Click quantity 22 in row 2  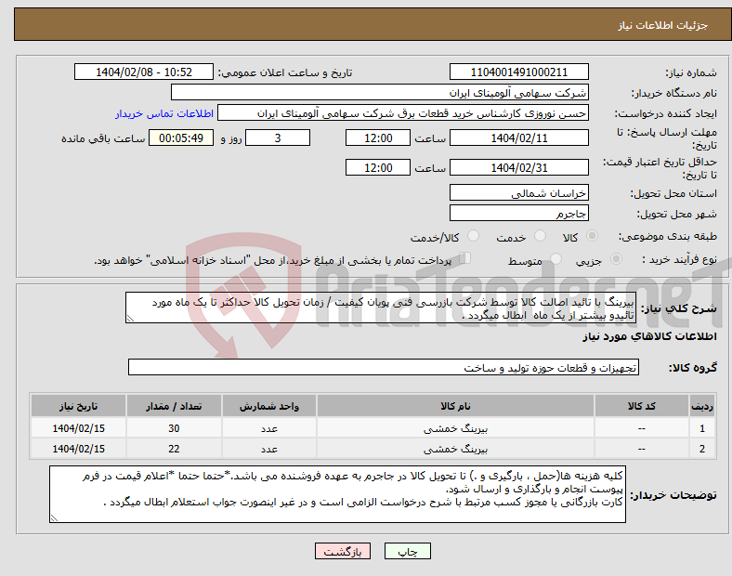click(x=174, y=449)
